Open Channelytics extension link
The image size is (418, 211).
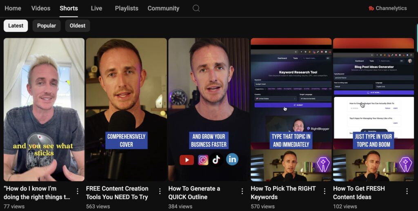(x=388, y=8)
